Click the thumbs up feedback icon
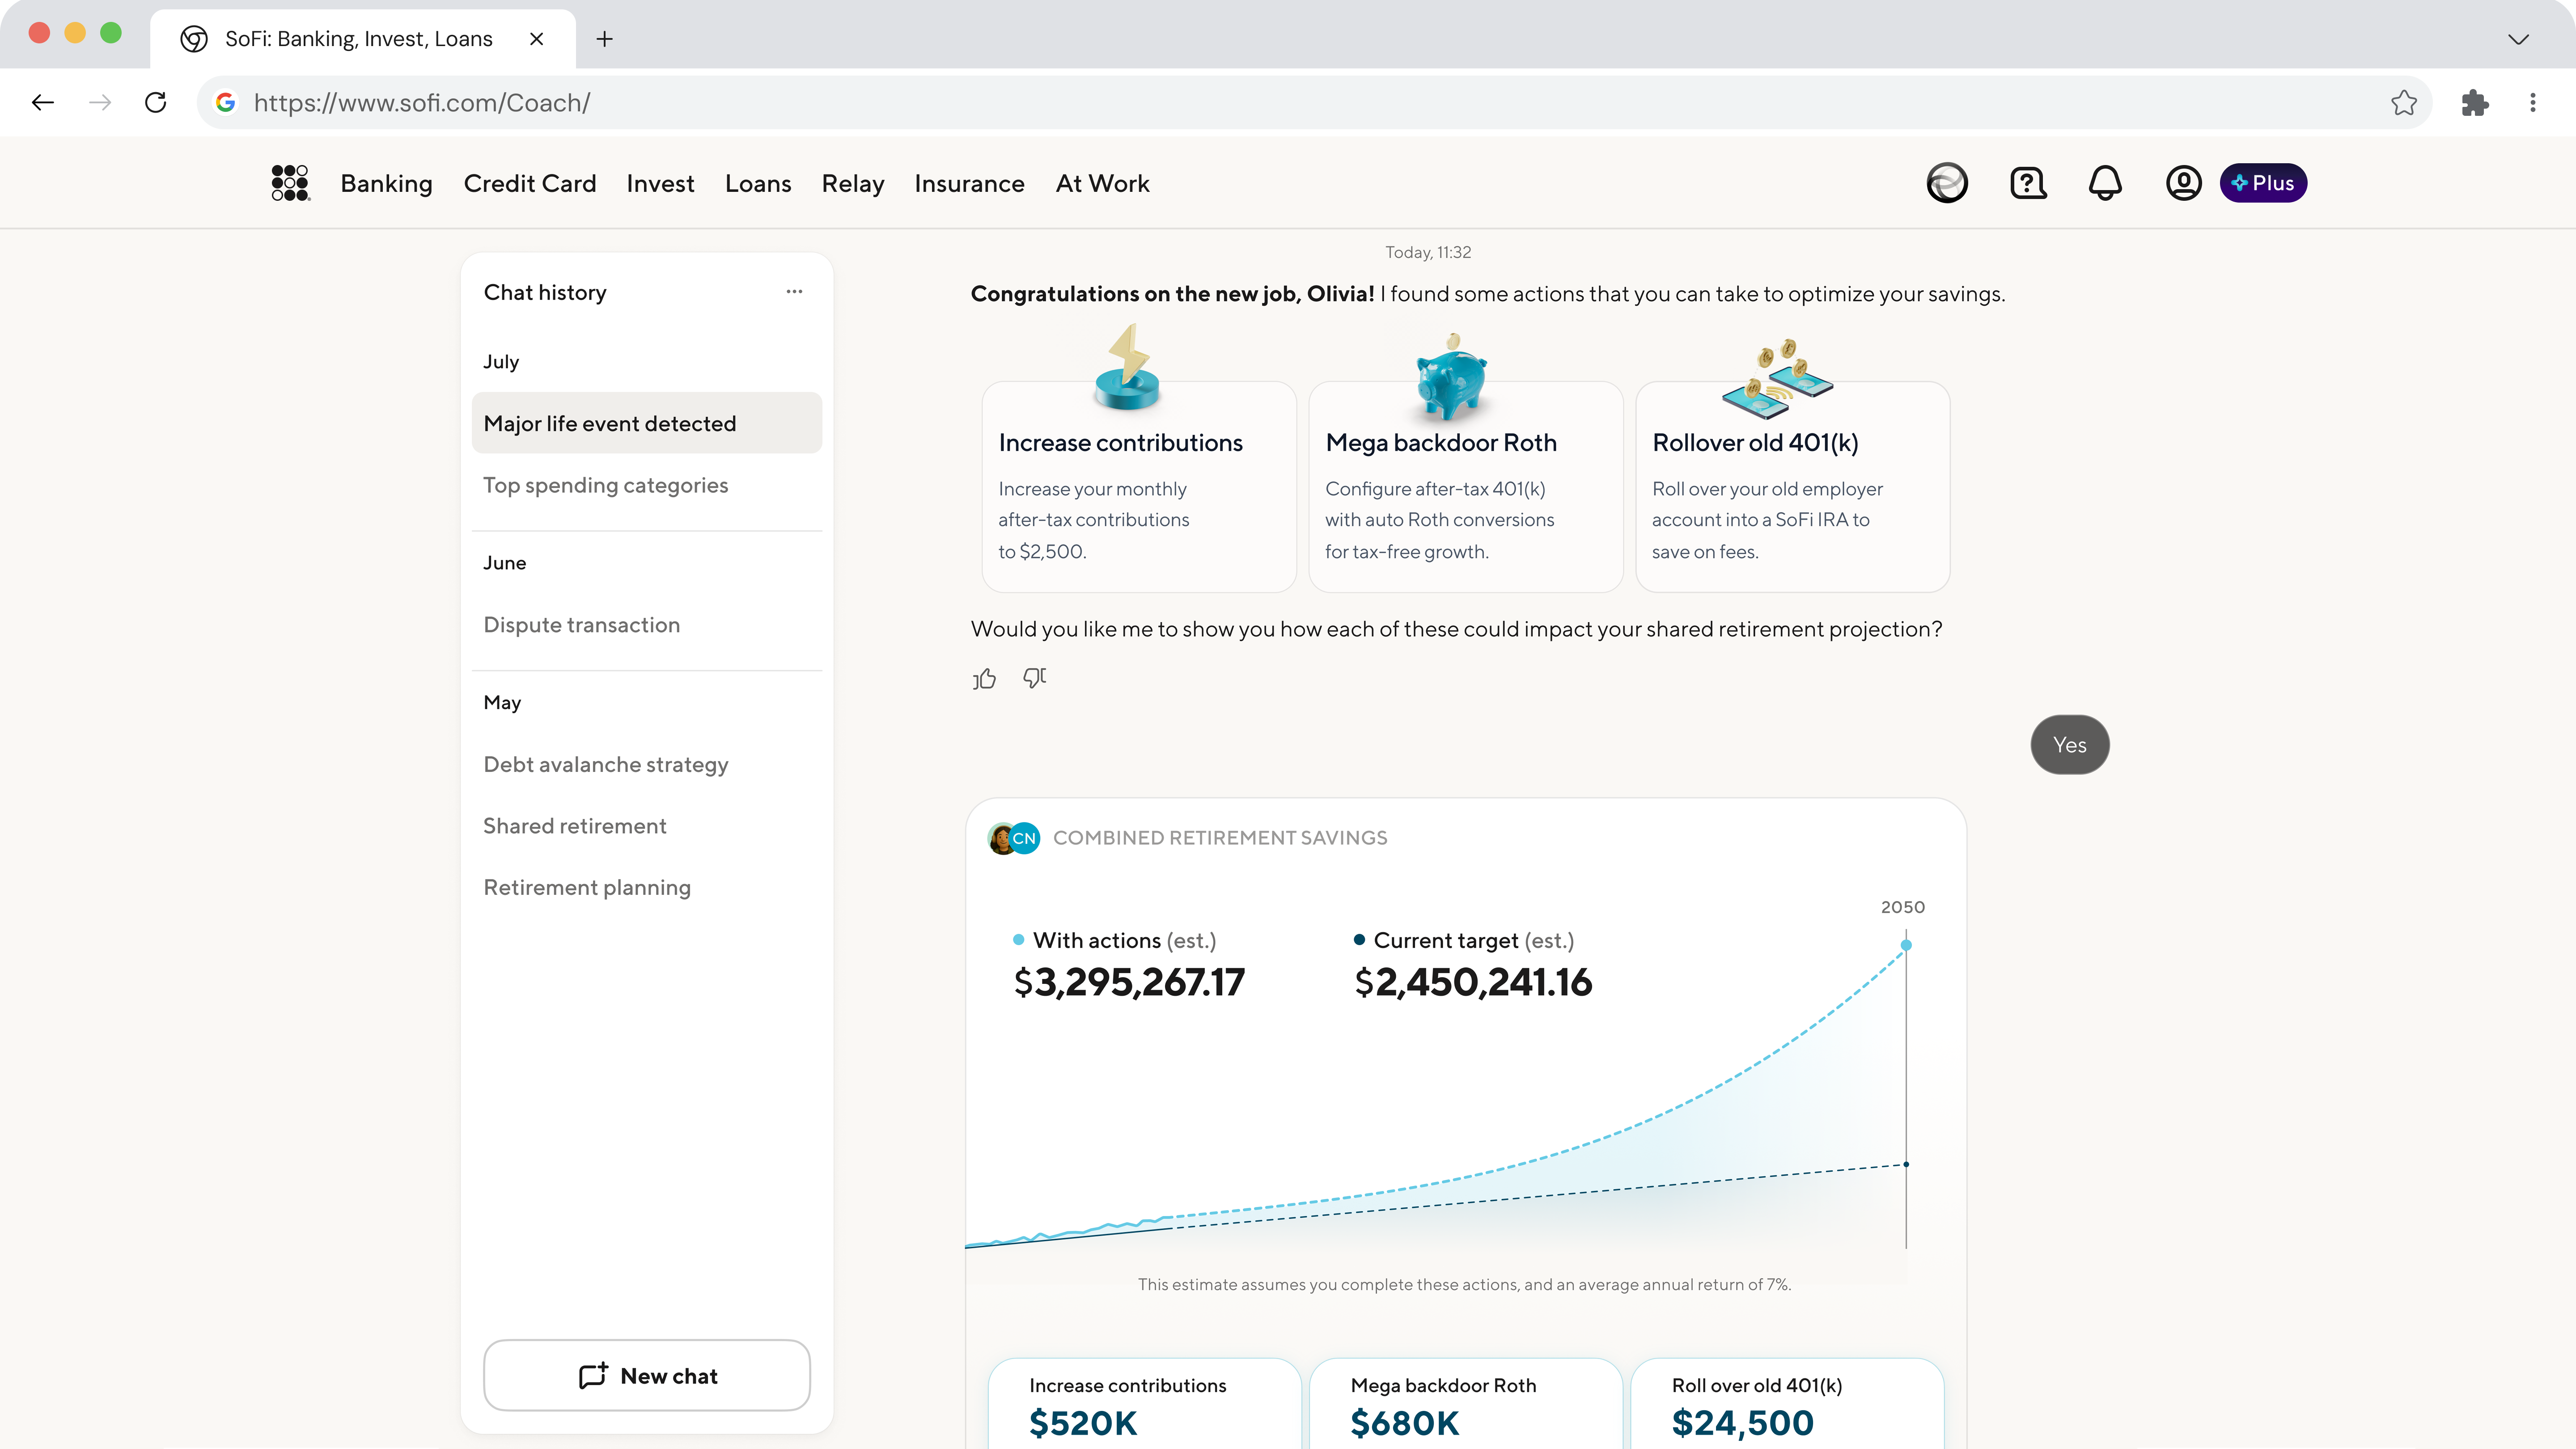Image resolution: width=2576 pixels, height=1449 pixels. pos(984,679)
